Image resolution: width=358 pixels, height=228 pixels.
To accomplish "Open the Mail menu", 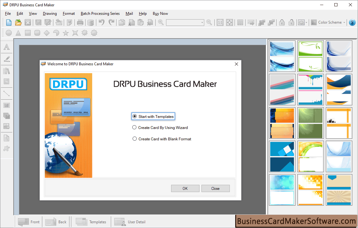I will tap(129, 14).
